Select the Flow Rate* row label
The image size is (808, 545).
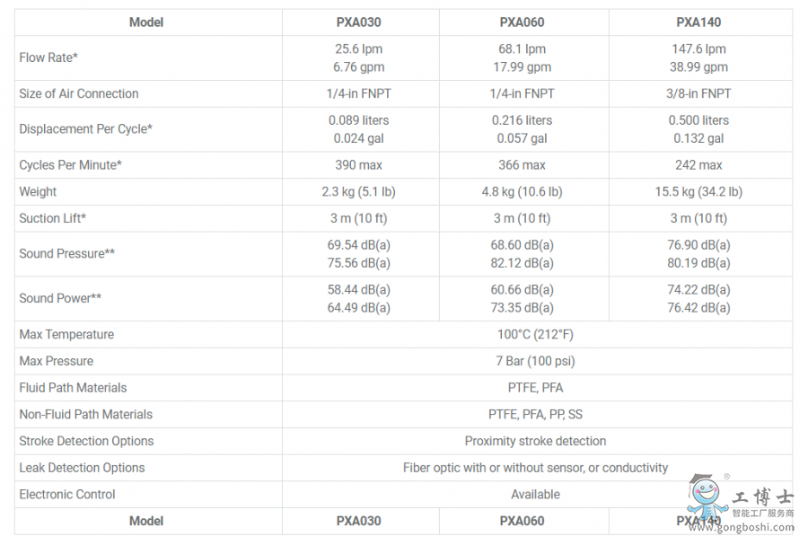(48, 57)
